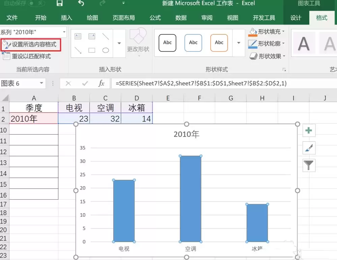Click the 更改形状 button
This screenshot has width=337, height=260.
[138, 42]
